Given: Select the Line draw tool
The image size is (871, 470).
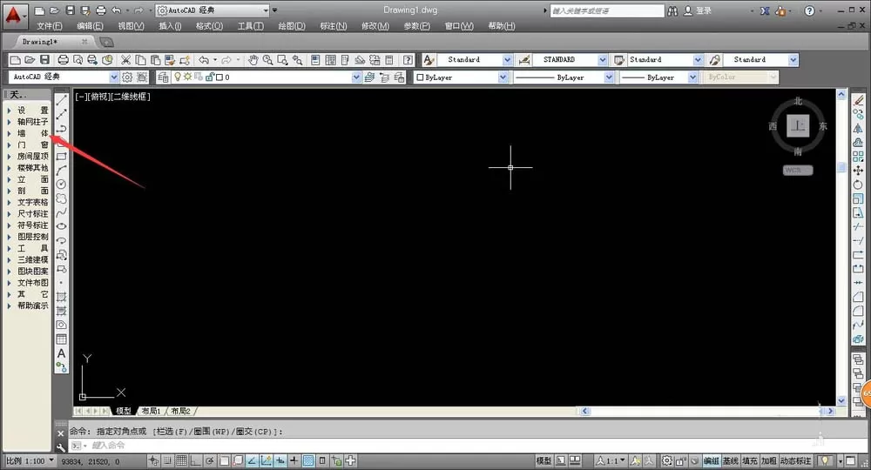Looking at the screenshot, I should [x=61, y=100].
